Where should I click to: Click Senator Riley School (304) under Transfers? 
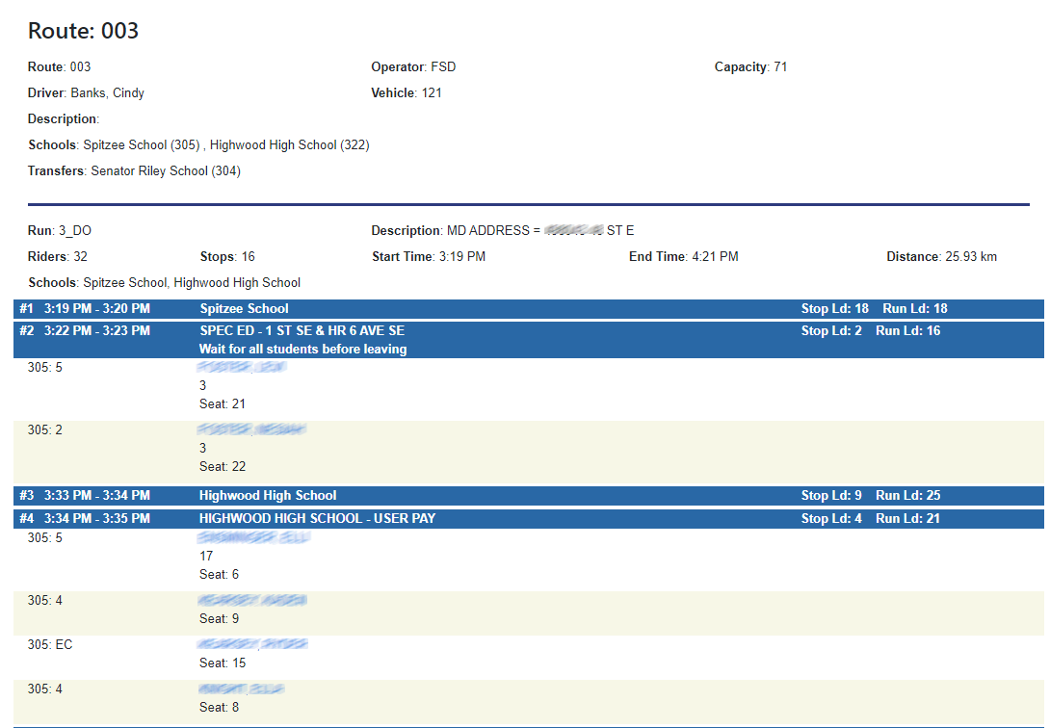[x=165, y=171]
